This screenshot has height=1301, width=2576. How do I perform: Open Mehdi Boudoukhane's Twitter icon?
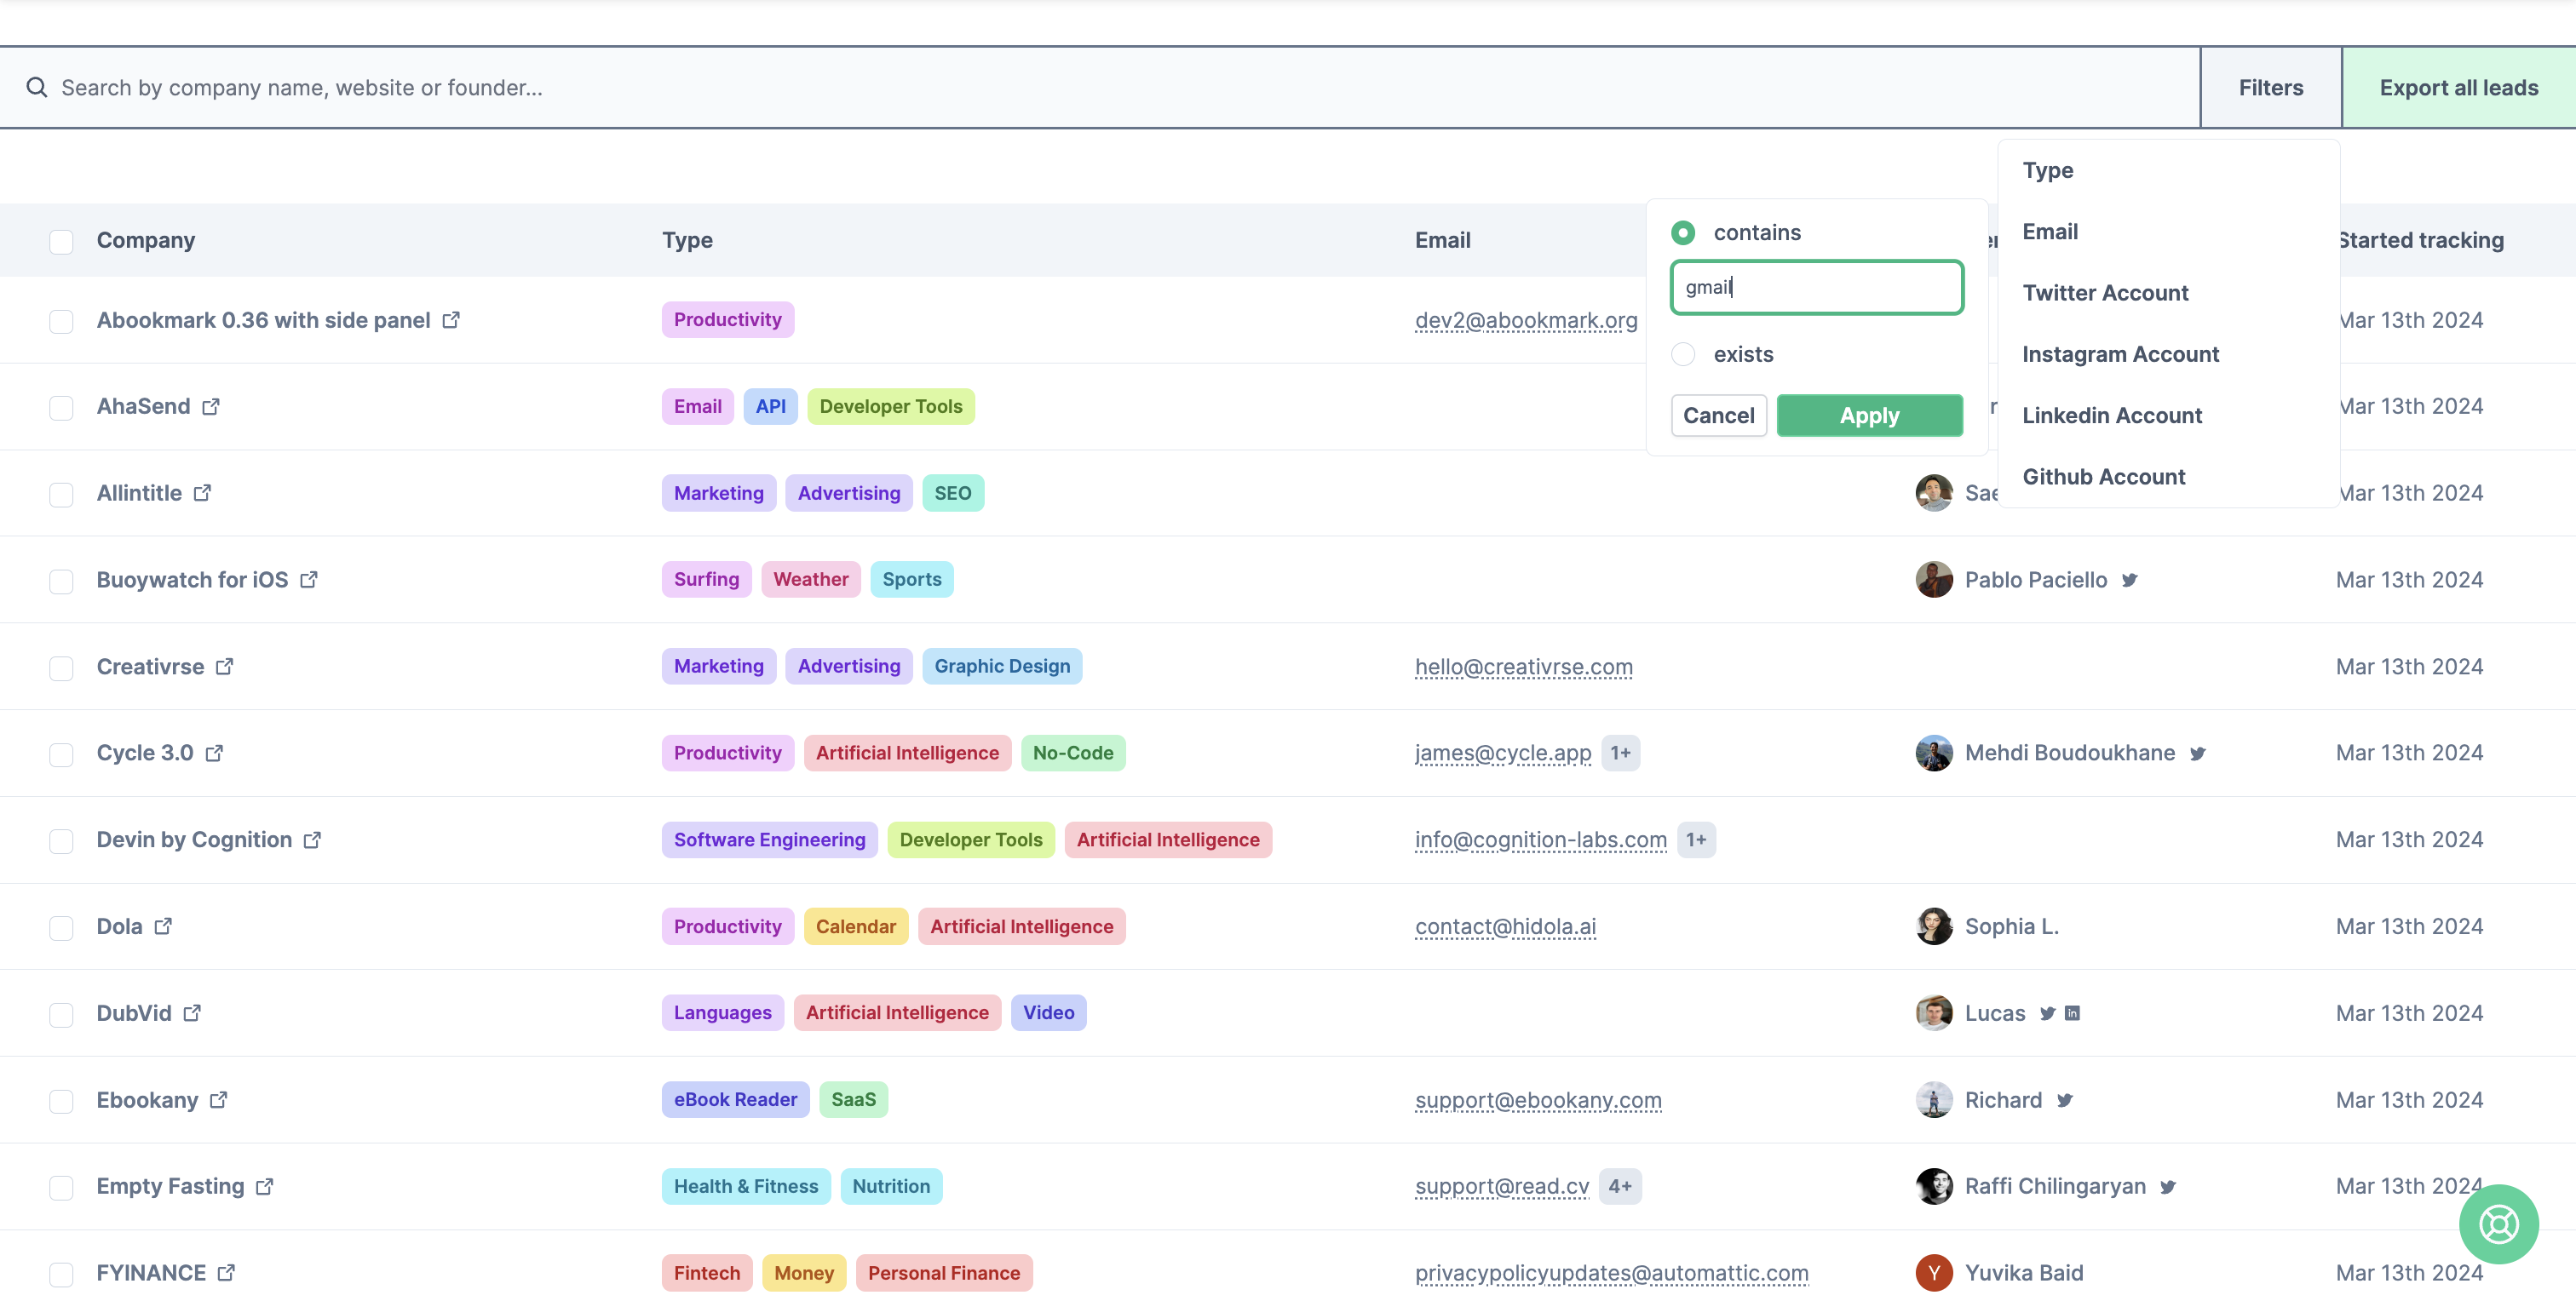coord(2197,754)
